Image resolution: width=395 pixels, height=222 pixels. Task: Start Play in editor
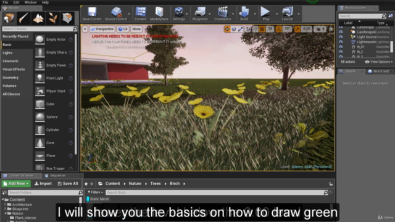[266, 14]
